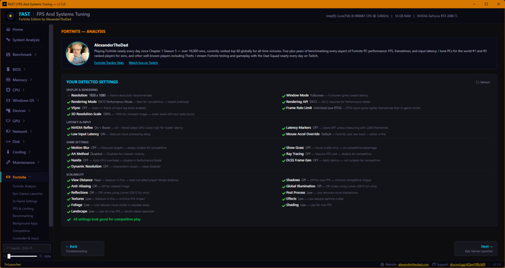
Task: Click the Home icon in sidebar
Action: [8, 29]
